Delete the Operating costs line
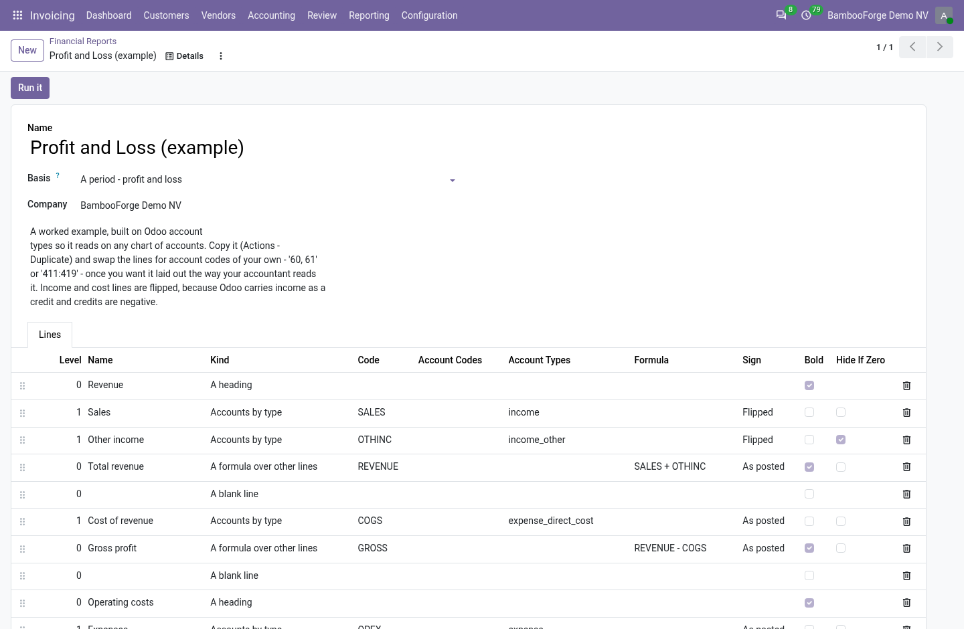The height and width of the screenshot is (629, 964). (x=907, y=603)
